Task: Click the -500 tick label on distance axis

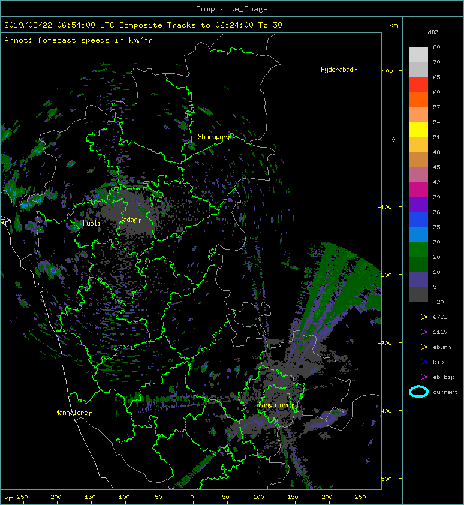Action: tap(384, 479)
